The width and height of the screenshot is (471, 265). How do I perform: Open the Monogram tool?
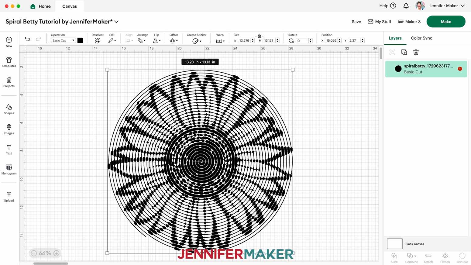coord(9,170)
